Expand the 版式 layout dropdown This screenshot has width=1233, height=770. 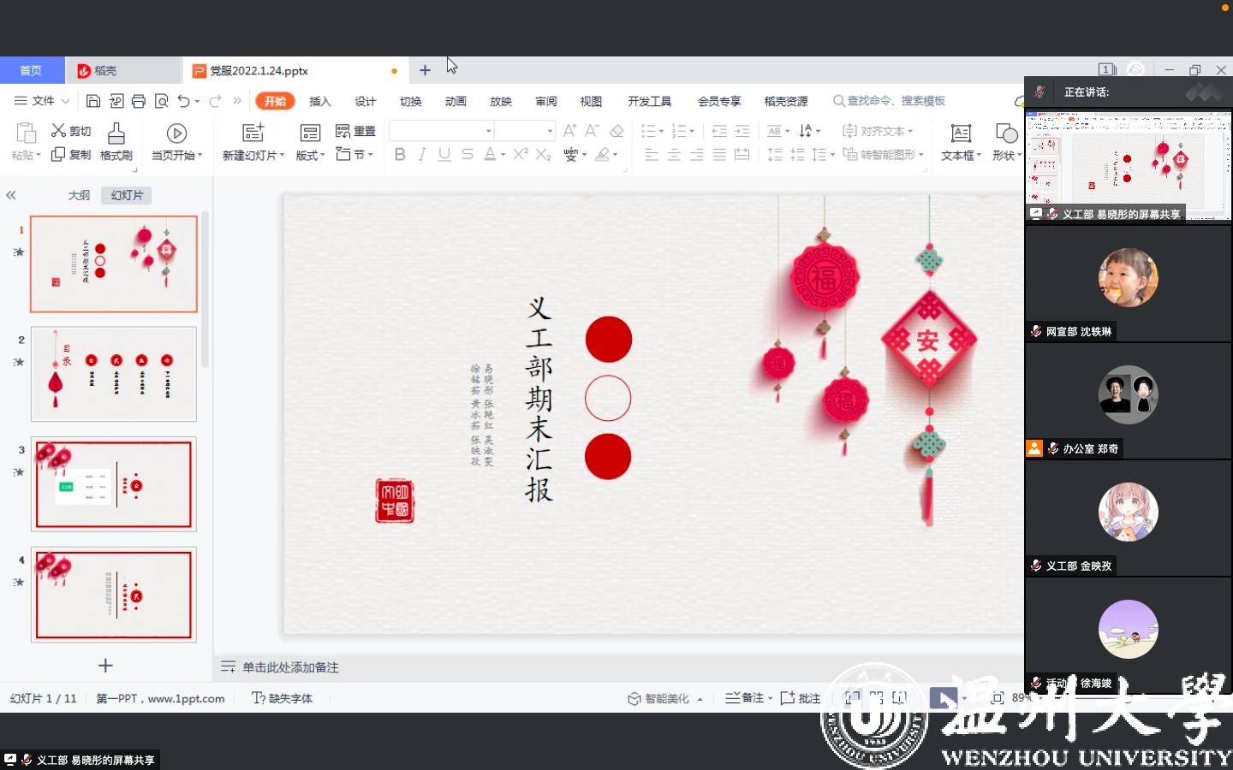[x=311, y=156]
